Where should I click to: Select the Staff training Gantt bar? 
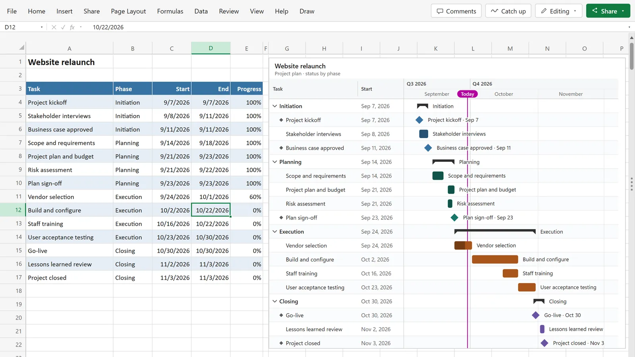pyautogui.click(x=510, y=273)
